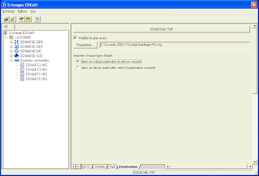Select the EDI0AESE.GEO label

point(32,47)
